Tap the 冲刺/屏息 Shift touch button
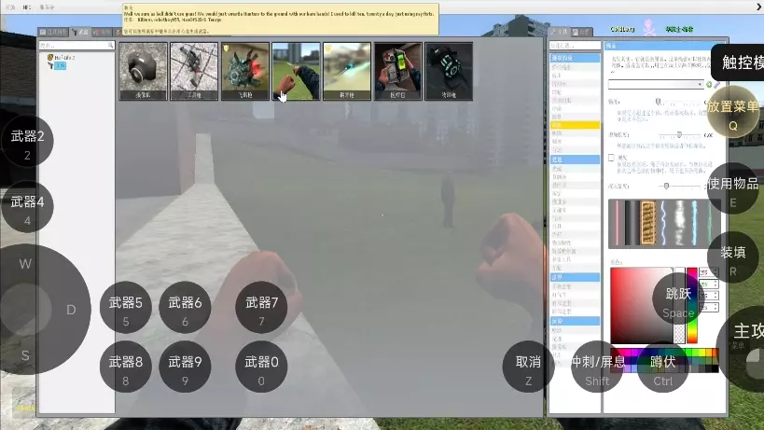The image size is (764, 430). click(597, 367)
